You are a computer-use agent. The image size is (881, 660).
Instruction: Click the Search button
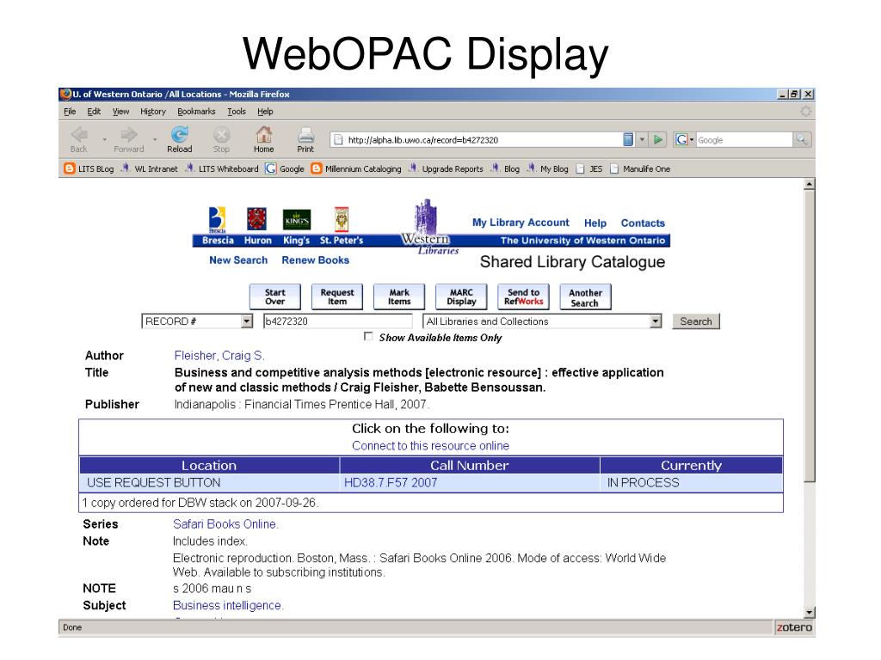695,321
